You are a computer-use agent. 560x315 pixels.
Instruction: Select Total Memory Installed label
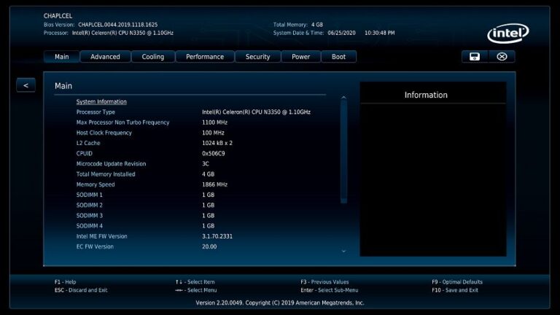click(106, 174)
